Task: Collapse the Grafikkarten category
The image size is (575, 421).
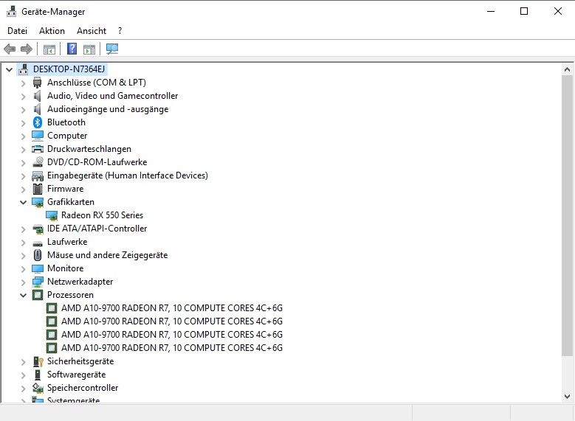Action: pos(23,202)
